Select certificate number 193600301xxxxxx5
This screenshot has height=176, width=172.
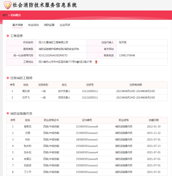(x=87, y=146)
